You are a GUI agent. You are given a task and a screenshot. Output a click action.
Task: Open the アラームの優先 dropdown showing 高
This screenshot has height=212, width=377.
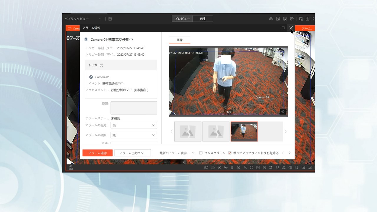click(x=133, y=125)
